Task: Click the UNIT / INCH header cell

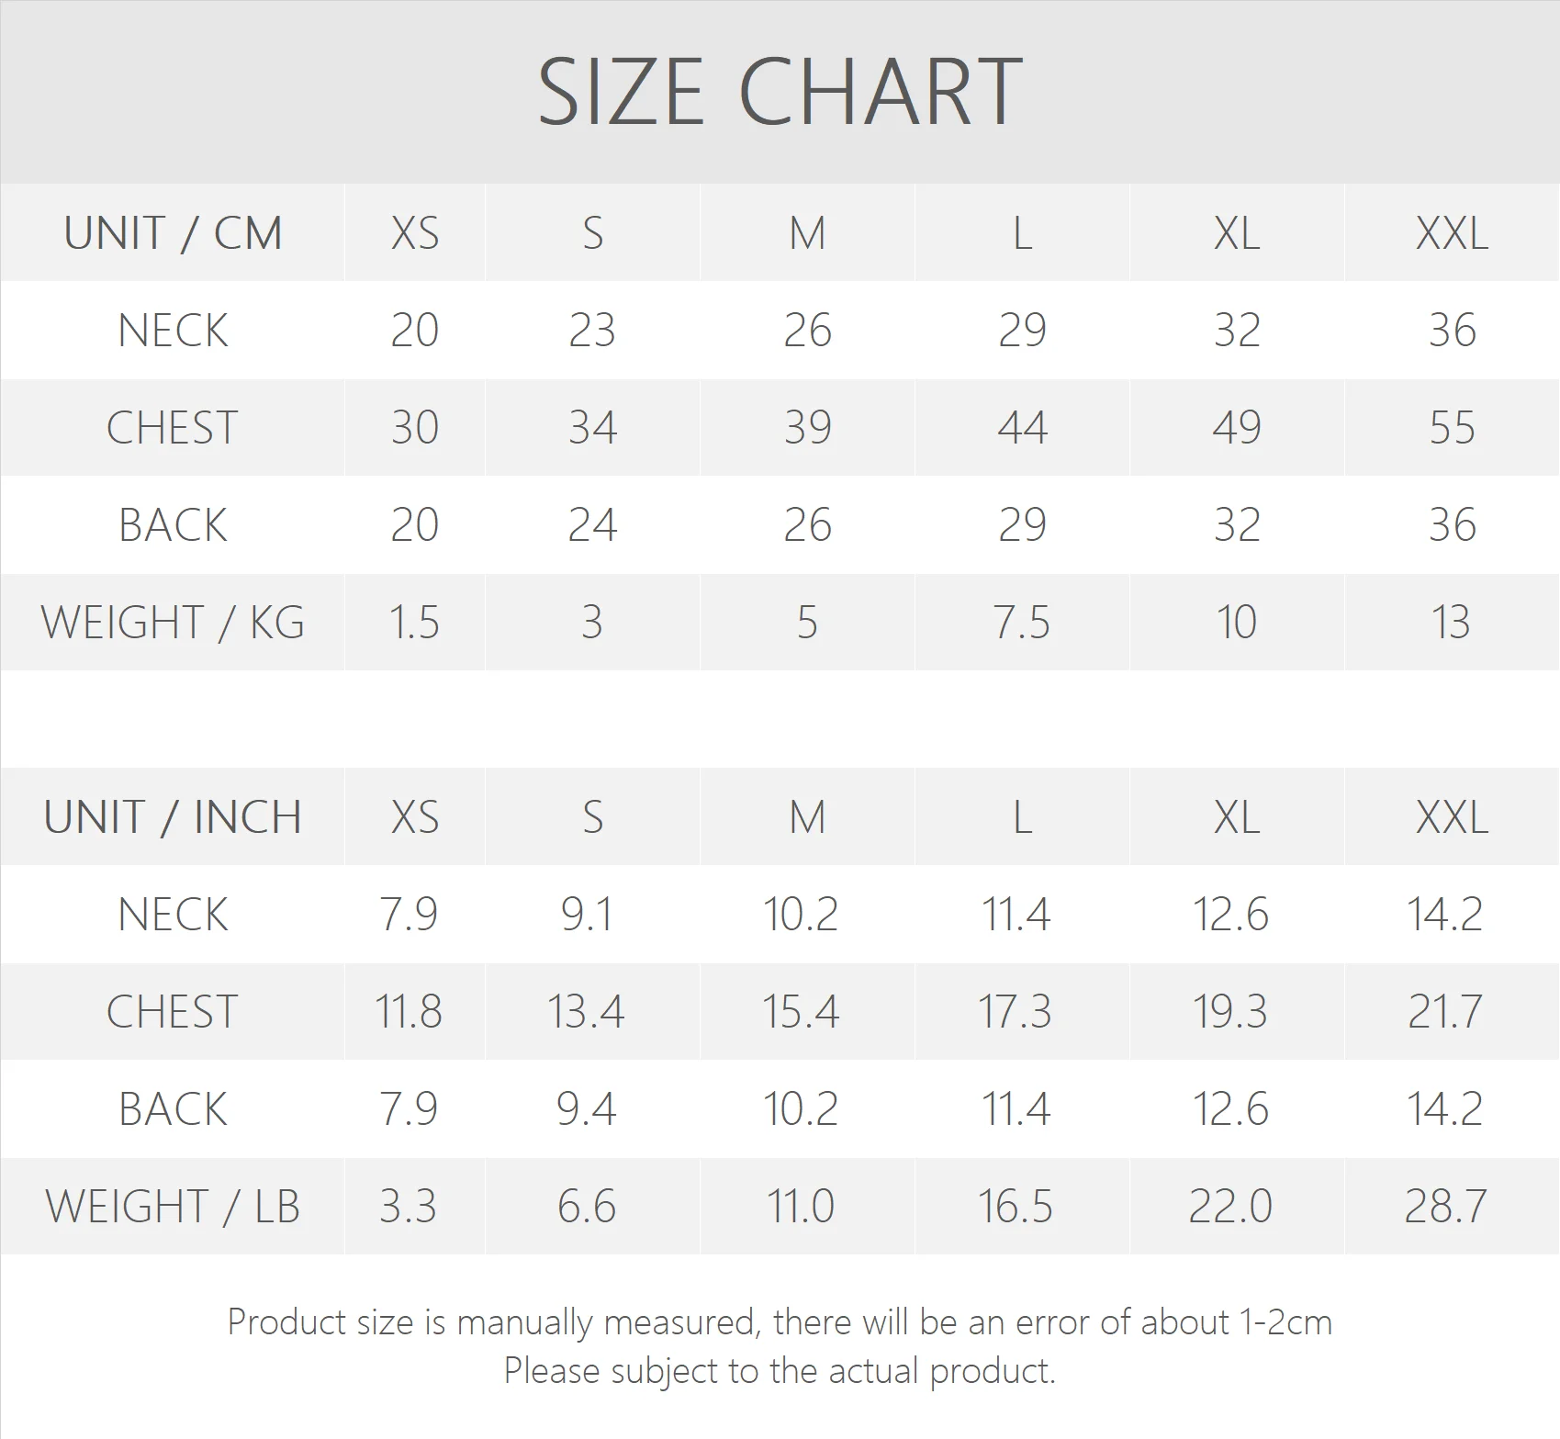Action: [x=173, y=817]
